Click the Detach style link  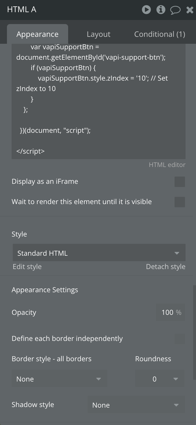166,267
